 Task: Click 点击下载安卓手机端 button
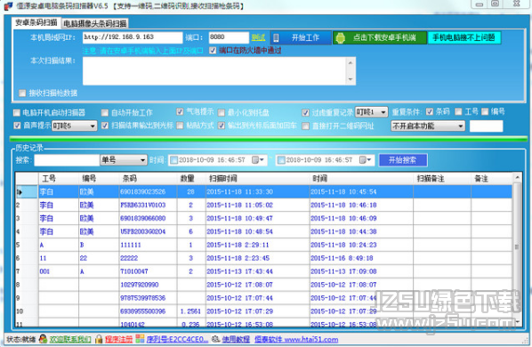380,37
